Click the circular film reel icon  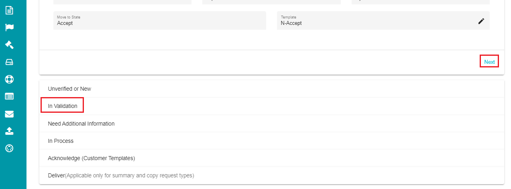click(x=9, y=148)
